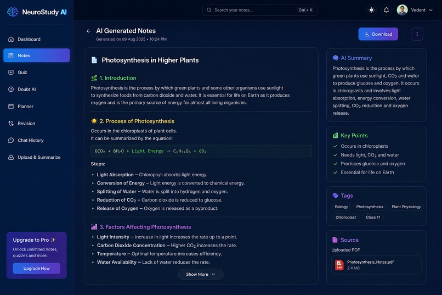The height and width of the screenshot is (295, 442).
Task: Click the Ctrl + K shortcut hint
Action: [305, 10]
